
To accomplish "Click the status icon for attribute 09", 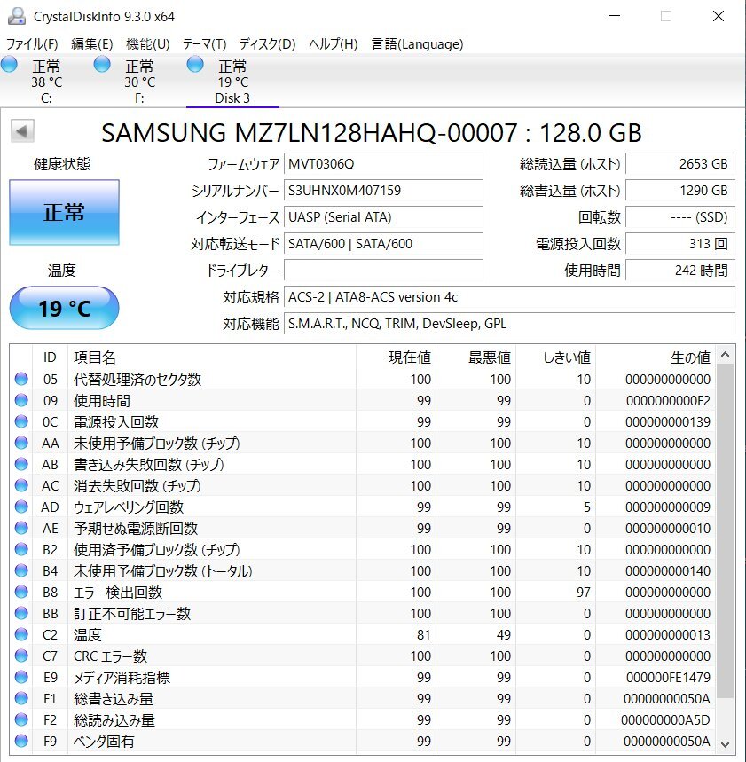I will (x=21, y=400).
